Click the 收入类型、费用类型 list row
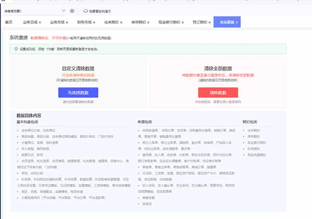The image size is (312, 219). point(35,149)
